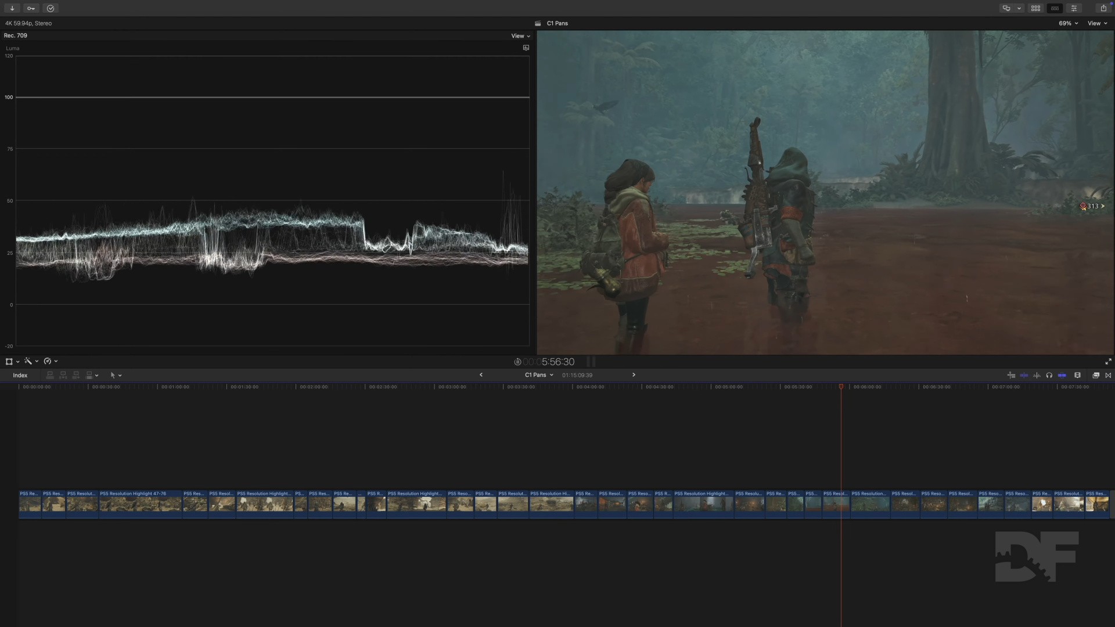Open the scopes View dropdown
The width and height of the screenshot is (1115, 627).
(x=520, y=36)
